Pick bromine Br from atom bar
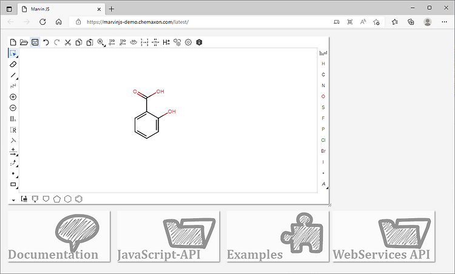Image resolution: width=455 pixels, height=274 pixels. 323,151
